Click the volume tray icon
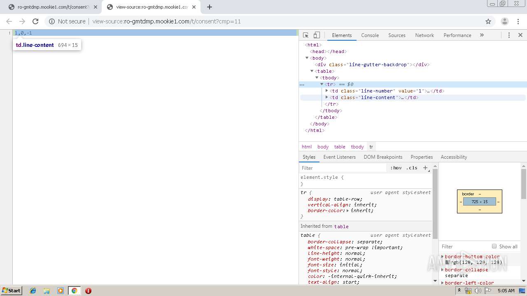This screenshot has width=527, height=296. (x=478, y=291)
